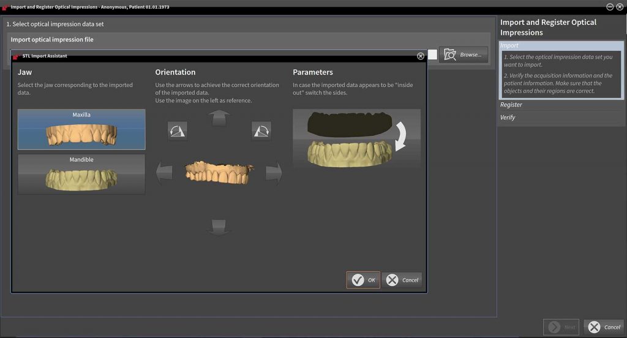Rotate the model clockwise with right rotation icon
This screenshot has height=338, width=627.
pyautogui.click(x=261, y=130)
